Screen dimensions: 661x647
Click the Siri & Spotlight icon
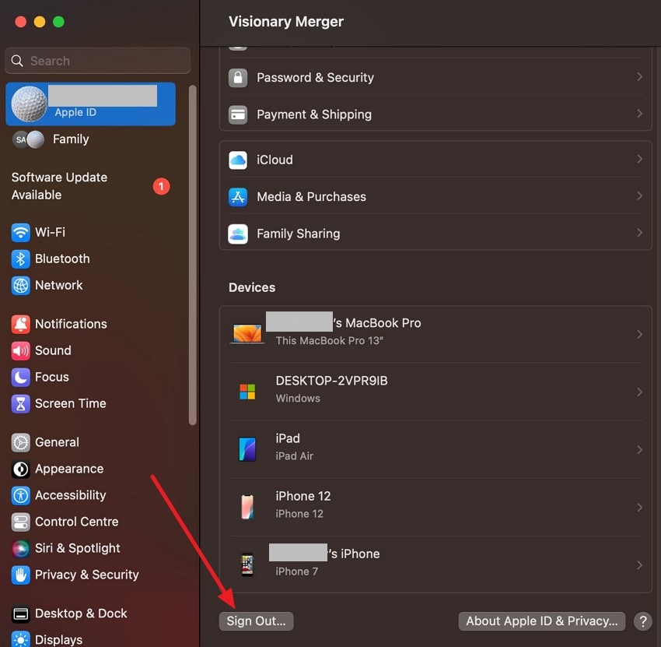[20, 548]
